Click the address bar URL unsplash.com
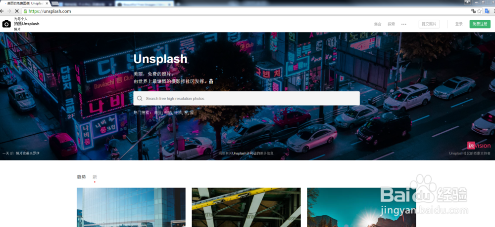 coord(49,11)
